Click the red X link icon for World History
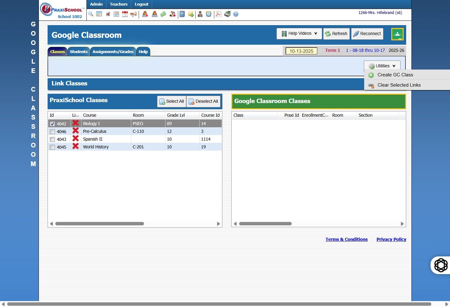This screenshot has width=450, height=307. pos(75,146)
